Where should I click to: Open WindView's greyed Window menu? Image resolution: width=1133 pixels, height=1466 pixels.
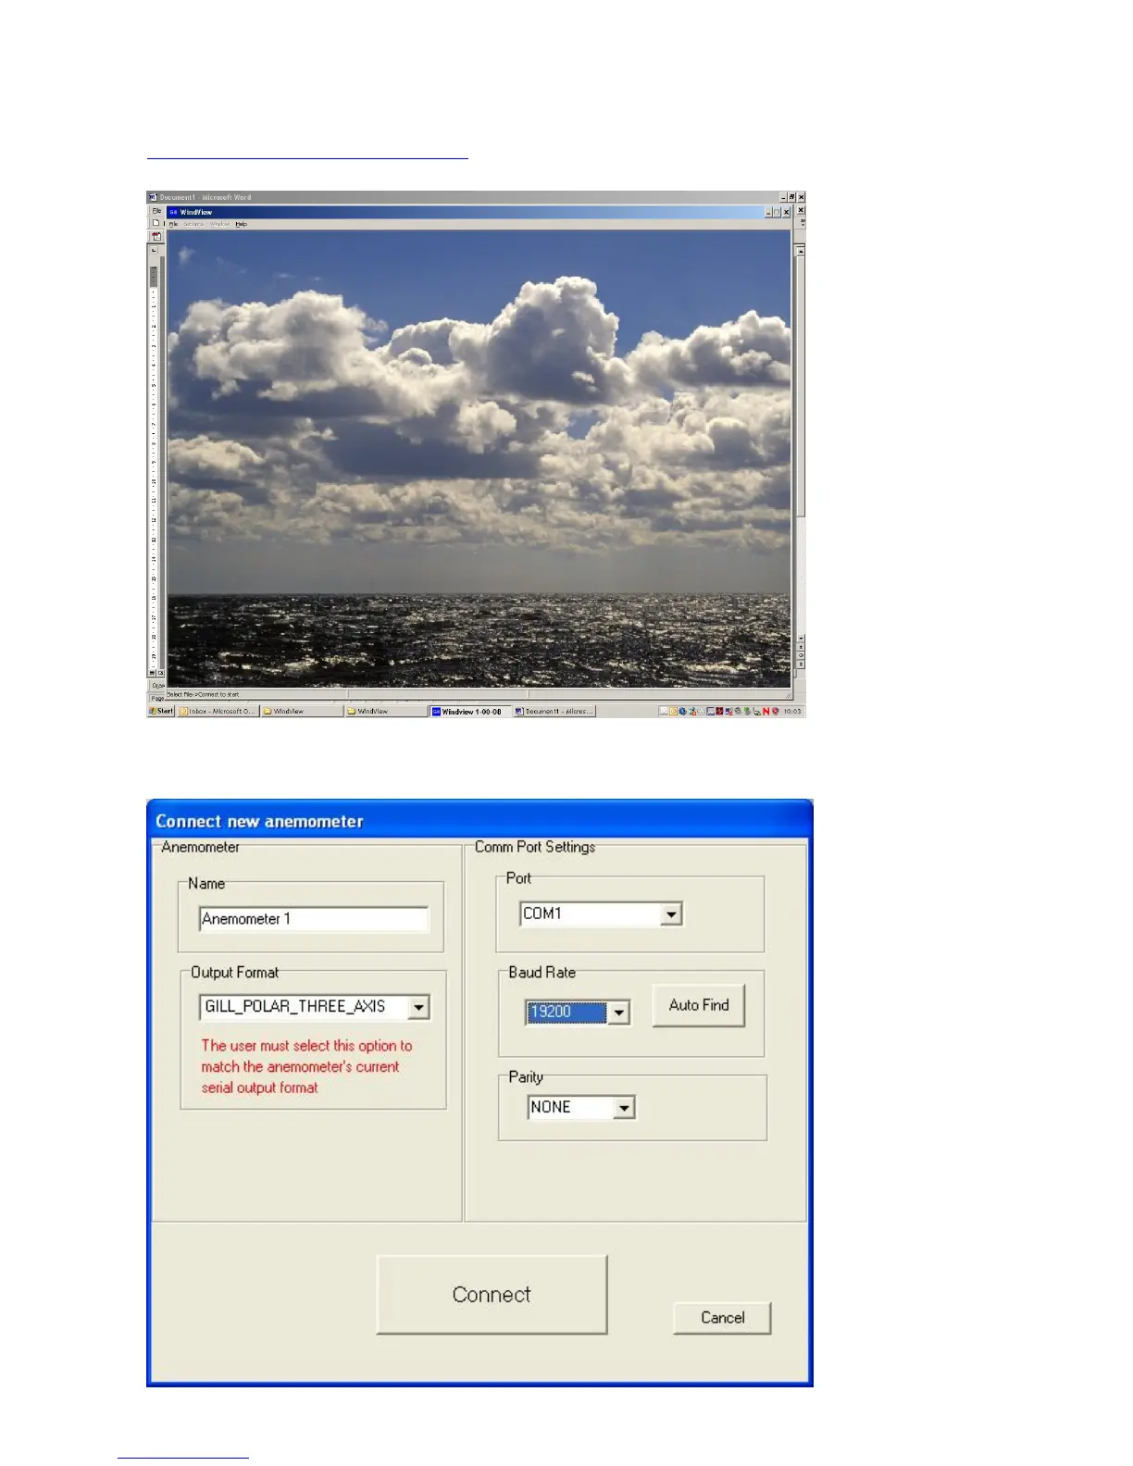pos(219,224)
